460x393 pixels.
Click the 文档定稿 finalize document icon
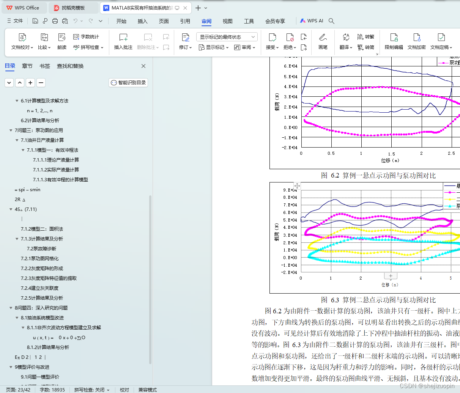(441, 37)
